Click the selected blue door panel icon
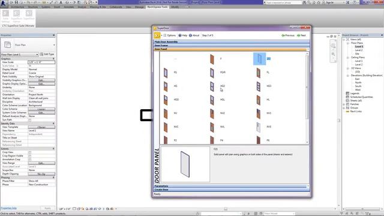 coord(259,59)
